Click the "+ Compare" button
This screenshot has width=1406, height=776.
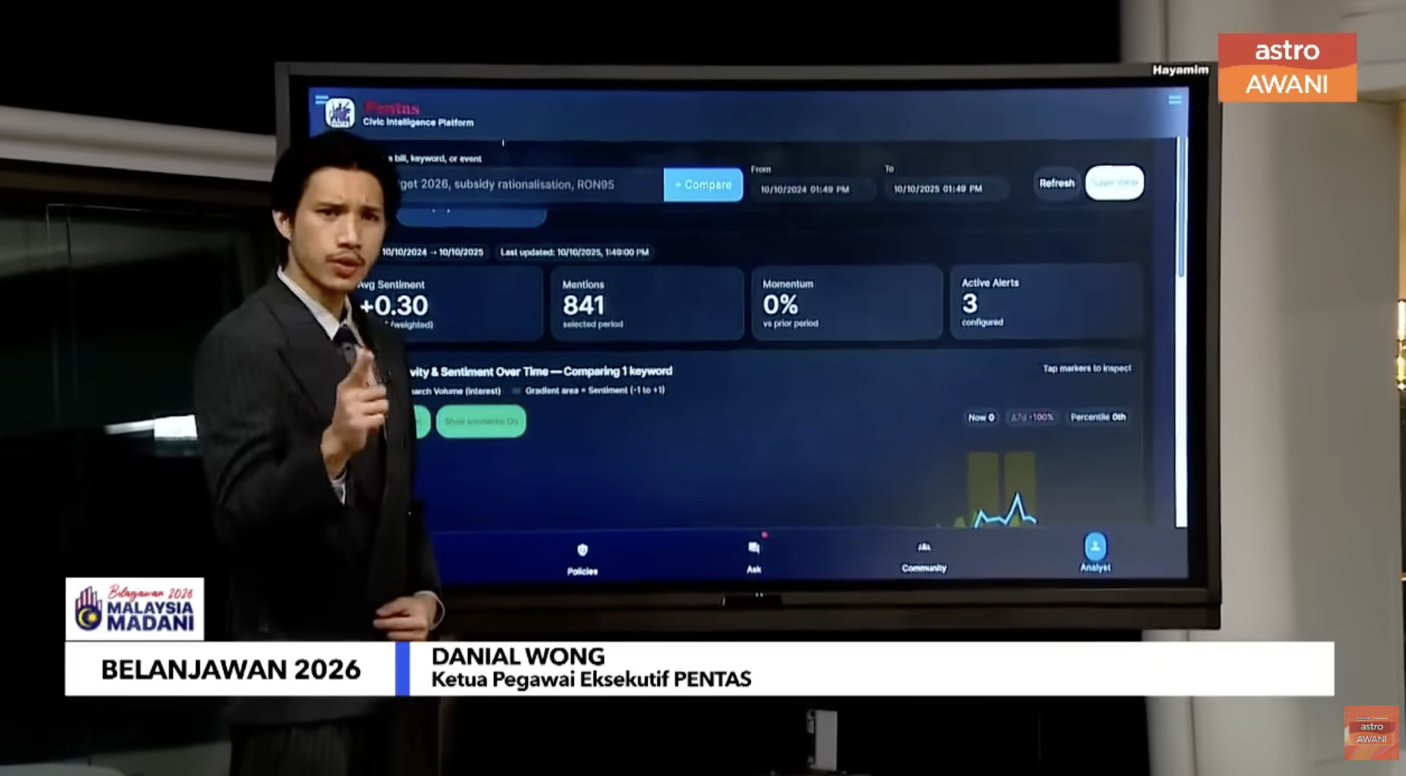tap(703, 184)
